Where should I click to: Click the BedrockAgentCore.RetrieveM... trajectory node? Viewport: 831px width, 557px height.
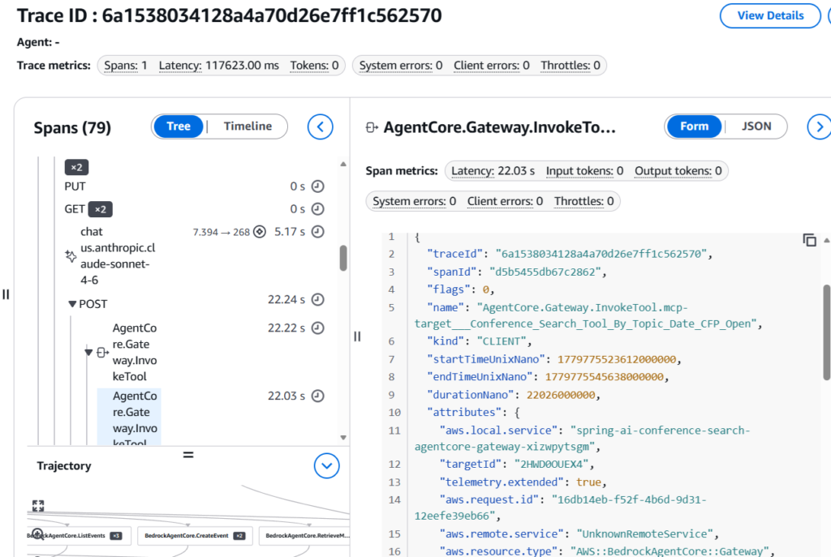305,536
